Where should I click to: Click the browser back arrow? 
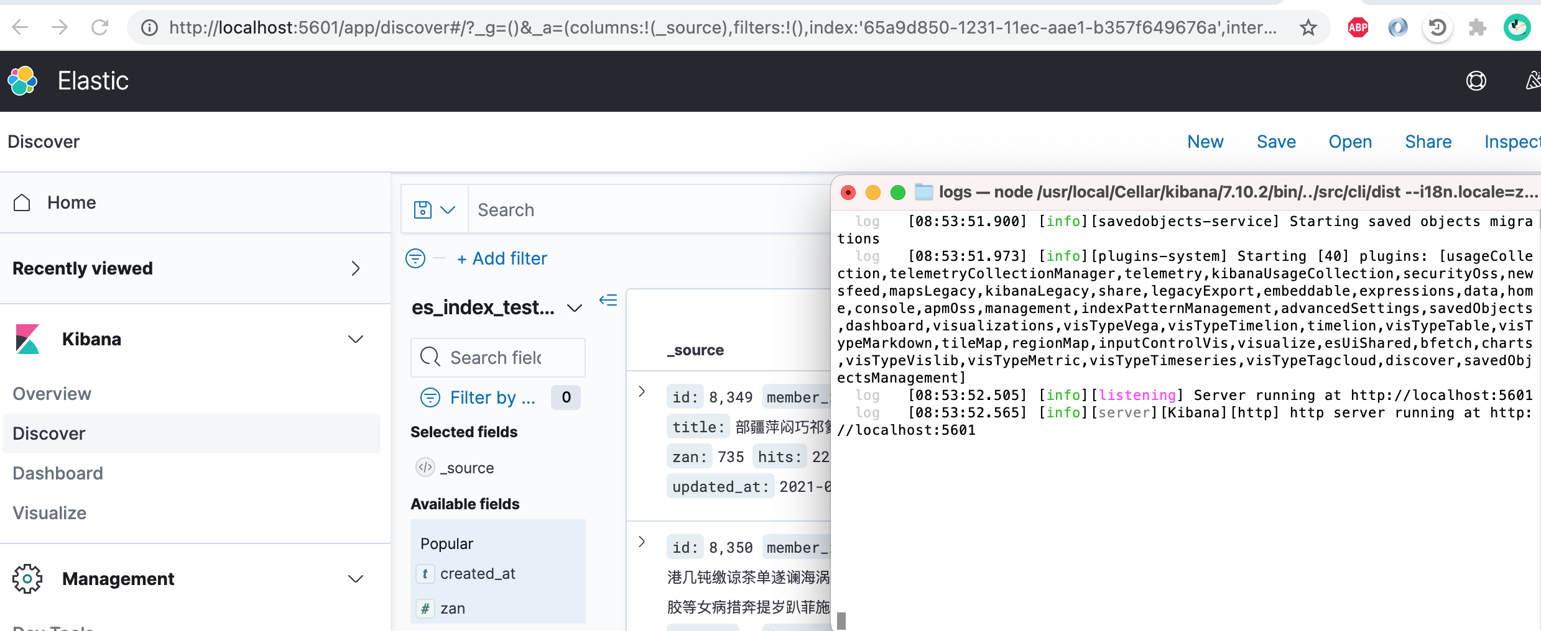pyautogui.click(x=21, y=27)
